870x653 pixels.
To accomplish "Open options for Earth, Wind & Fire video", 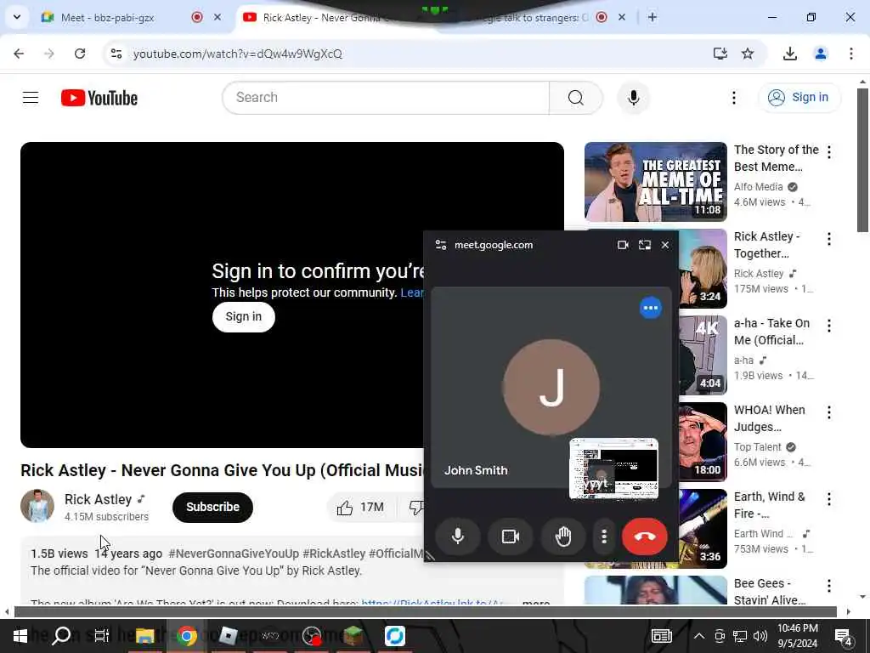I will [829, 498].
